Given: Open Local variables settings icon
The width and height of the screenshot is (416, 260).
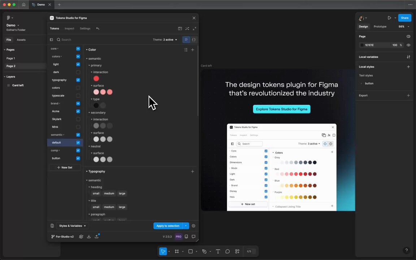Looking at the screenshot, I should pos(408,57).
